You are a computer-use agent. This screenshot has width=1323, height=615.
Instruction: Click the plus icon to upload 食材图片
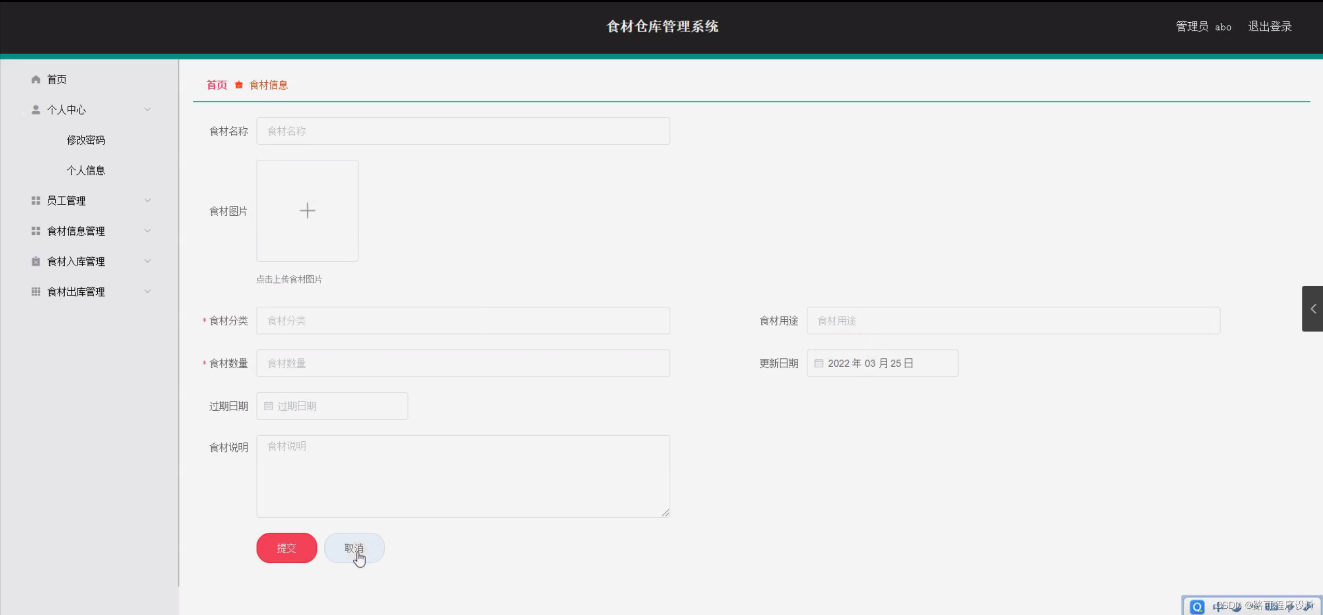click(x=307, y=211)
